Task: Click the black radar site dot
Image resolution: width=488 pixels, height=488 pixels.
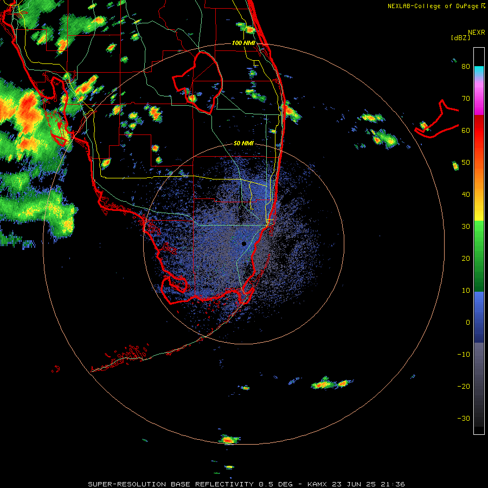Action: 244,243
